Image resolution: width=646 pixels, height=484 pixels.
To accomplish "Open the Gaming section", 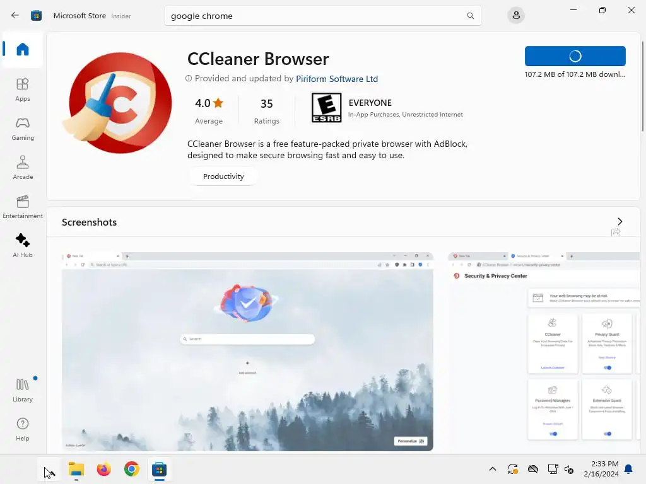I will point(23,129).
